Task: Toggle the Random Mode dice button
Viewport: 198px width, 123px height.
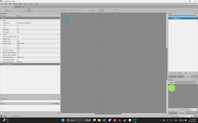Action: pos(99,11)
